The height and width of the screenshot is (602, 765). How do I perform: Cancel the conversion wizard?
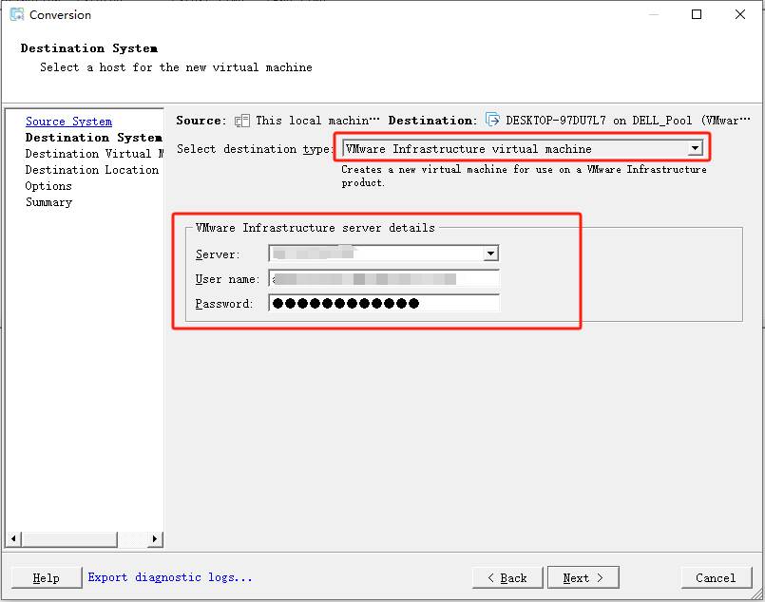[x=716, y=577]
